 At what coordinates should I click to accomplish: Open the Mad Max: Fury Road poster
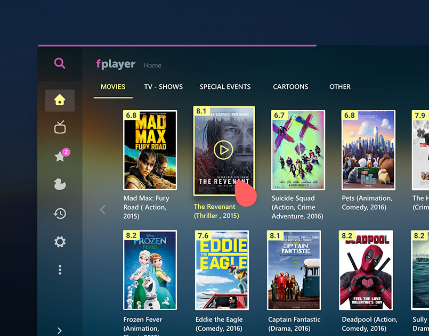point(150,150)
